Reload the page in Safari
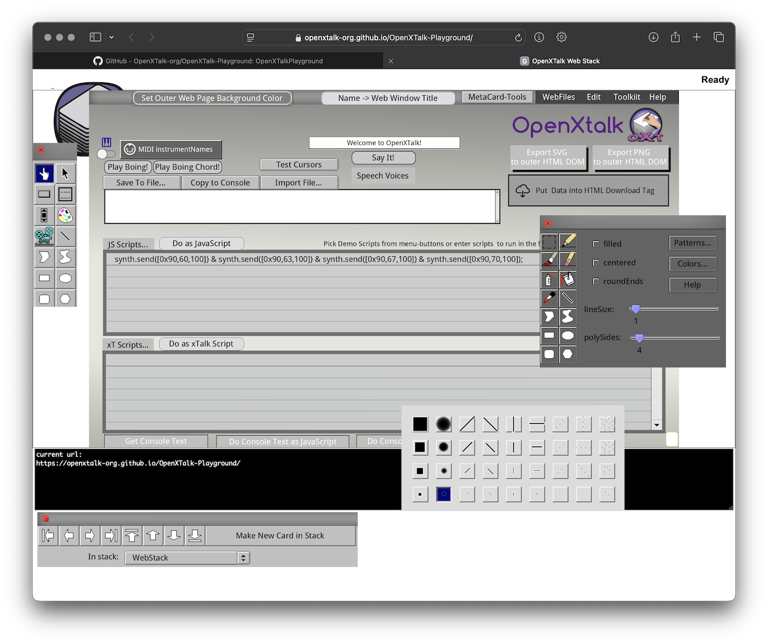Screen dimensions: 768x644 [518, 37]
